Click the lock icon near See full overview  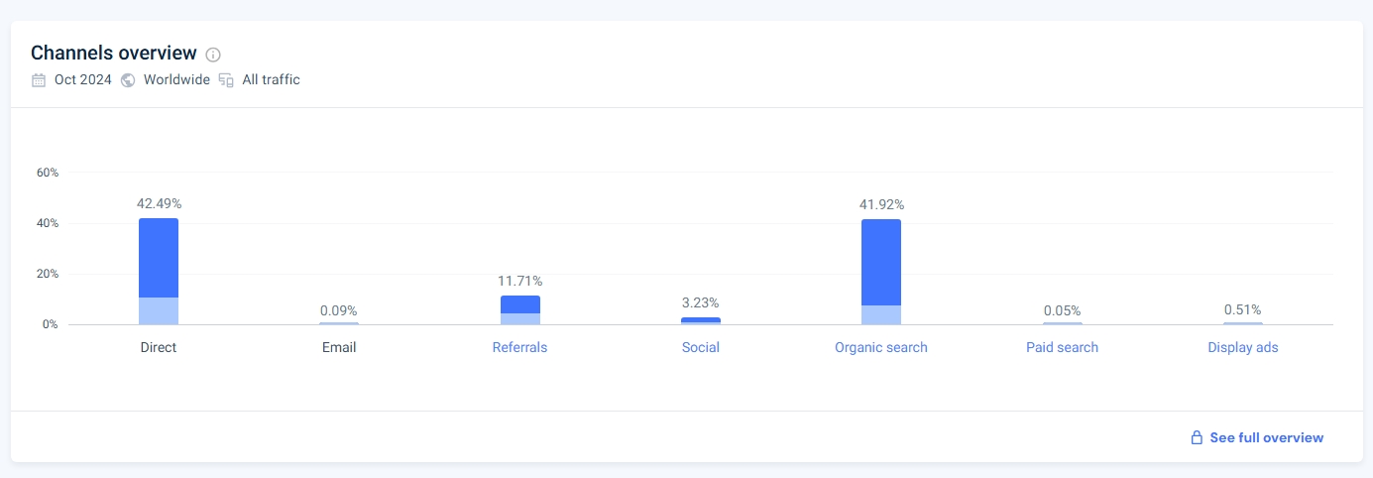click(x=1197, y=437)
